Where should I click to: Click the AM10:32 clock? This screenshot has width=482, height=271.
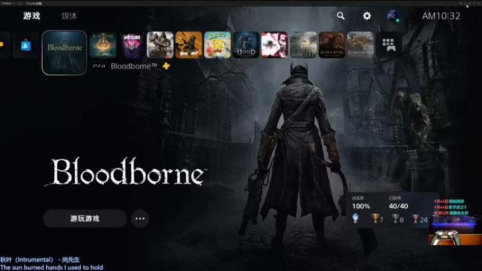coord(441,16)
